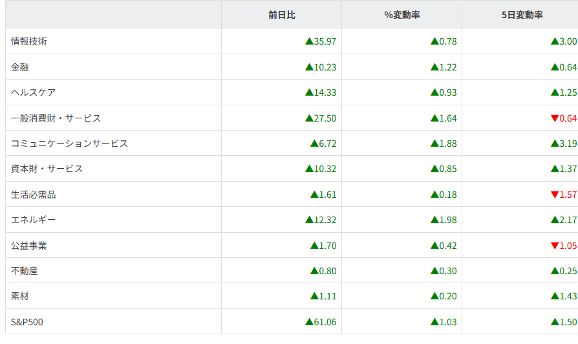Screen dimensions: 578x344
Task: Open the エネルギー sector row
Action: (34, 220)
